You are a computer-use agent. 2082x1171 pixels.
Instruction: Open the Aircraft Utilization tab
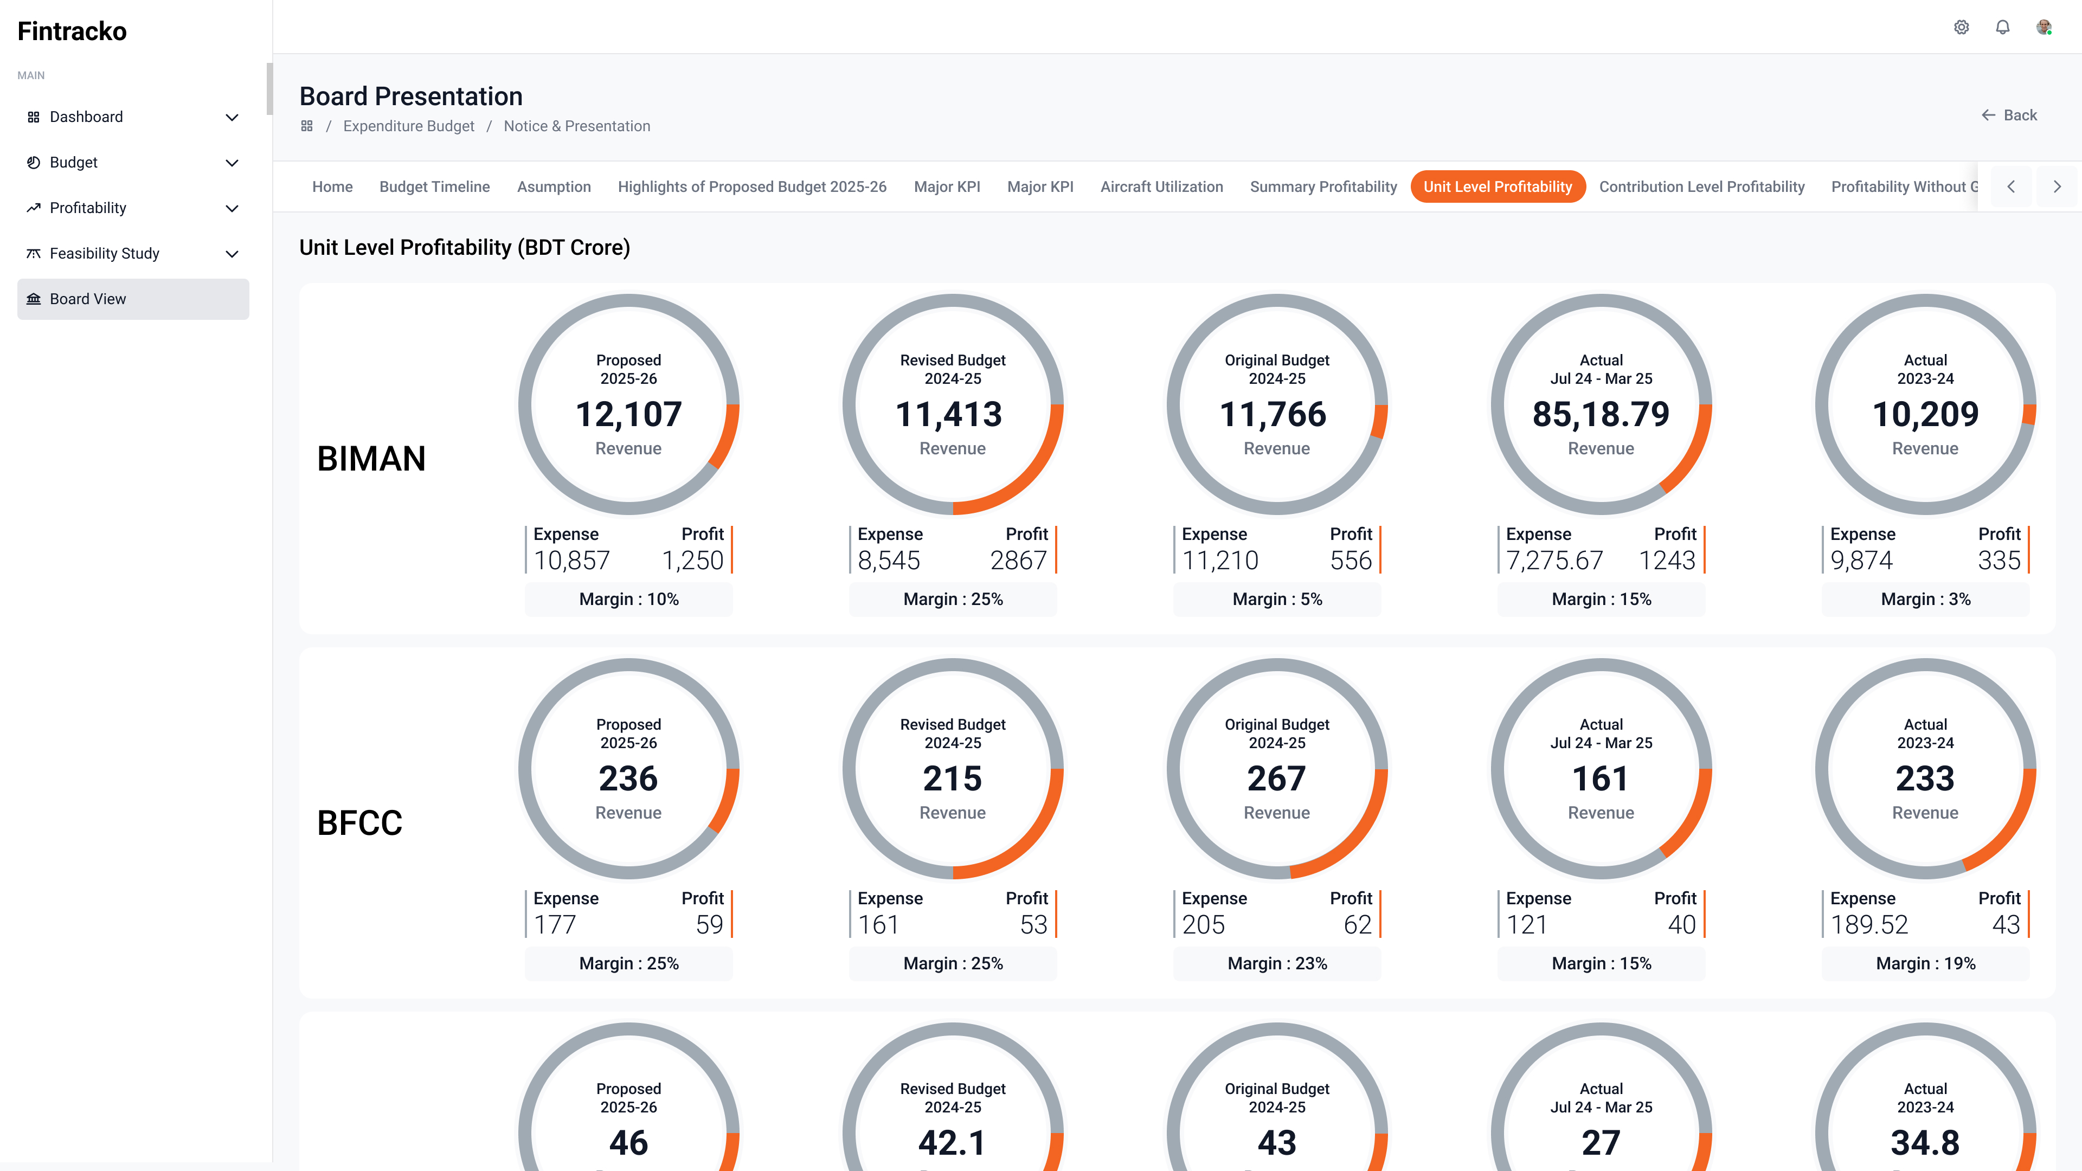point(1161,186)
